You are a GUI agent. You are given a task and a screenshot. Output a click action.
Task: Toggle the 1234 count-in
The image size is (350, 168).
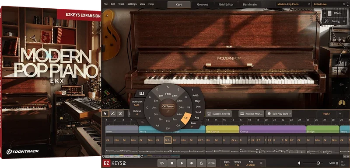[x=211, y=163]
